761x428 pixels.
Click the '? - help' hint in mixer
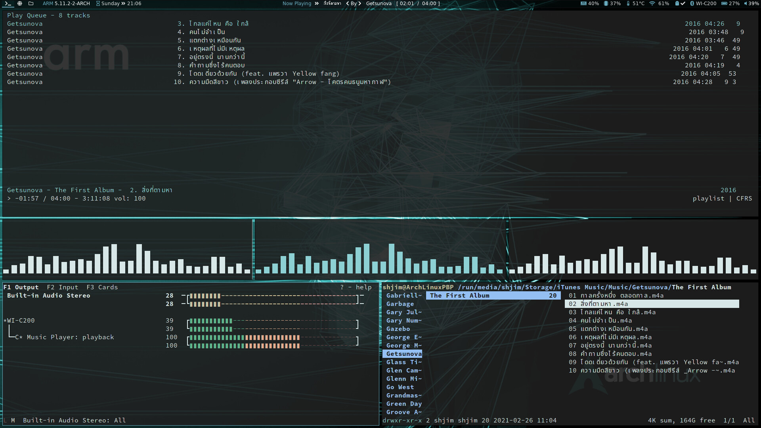356,287
